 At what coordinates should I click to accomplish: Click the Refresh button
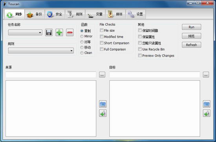pyautogui.click(x=191, y=45)
